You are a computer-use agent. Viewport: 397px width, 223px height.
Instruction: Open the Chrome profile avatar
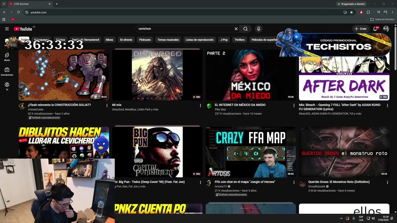point(385,12)
